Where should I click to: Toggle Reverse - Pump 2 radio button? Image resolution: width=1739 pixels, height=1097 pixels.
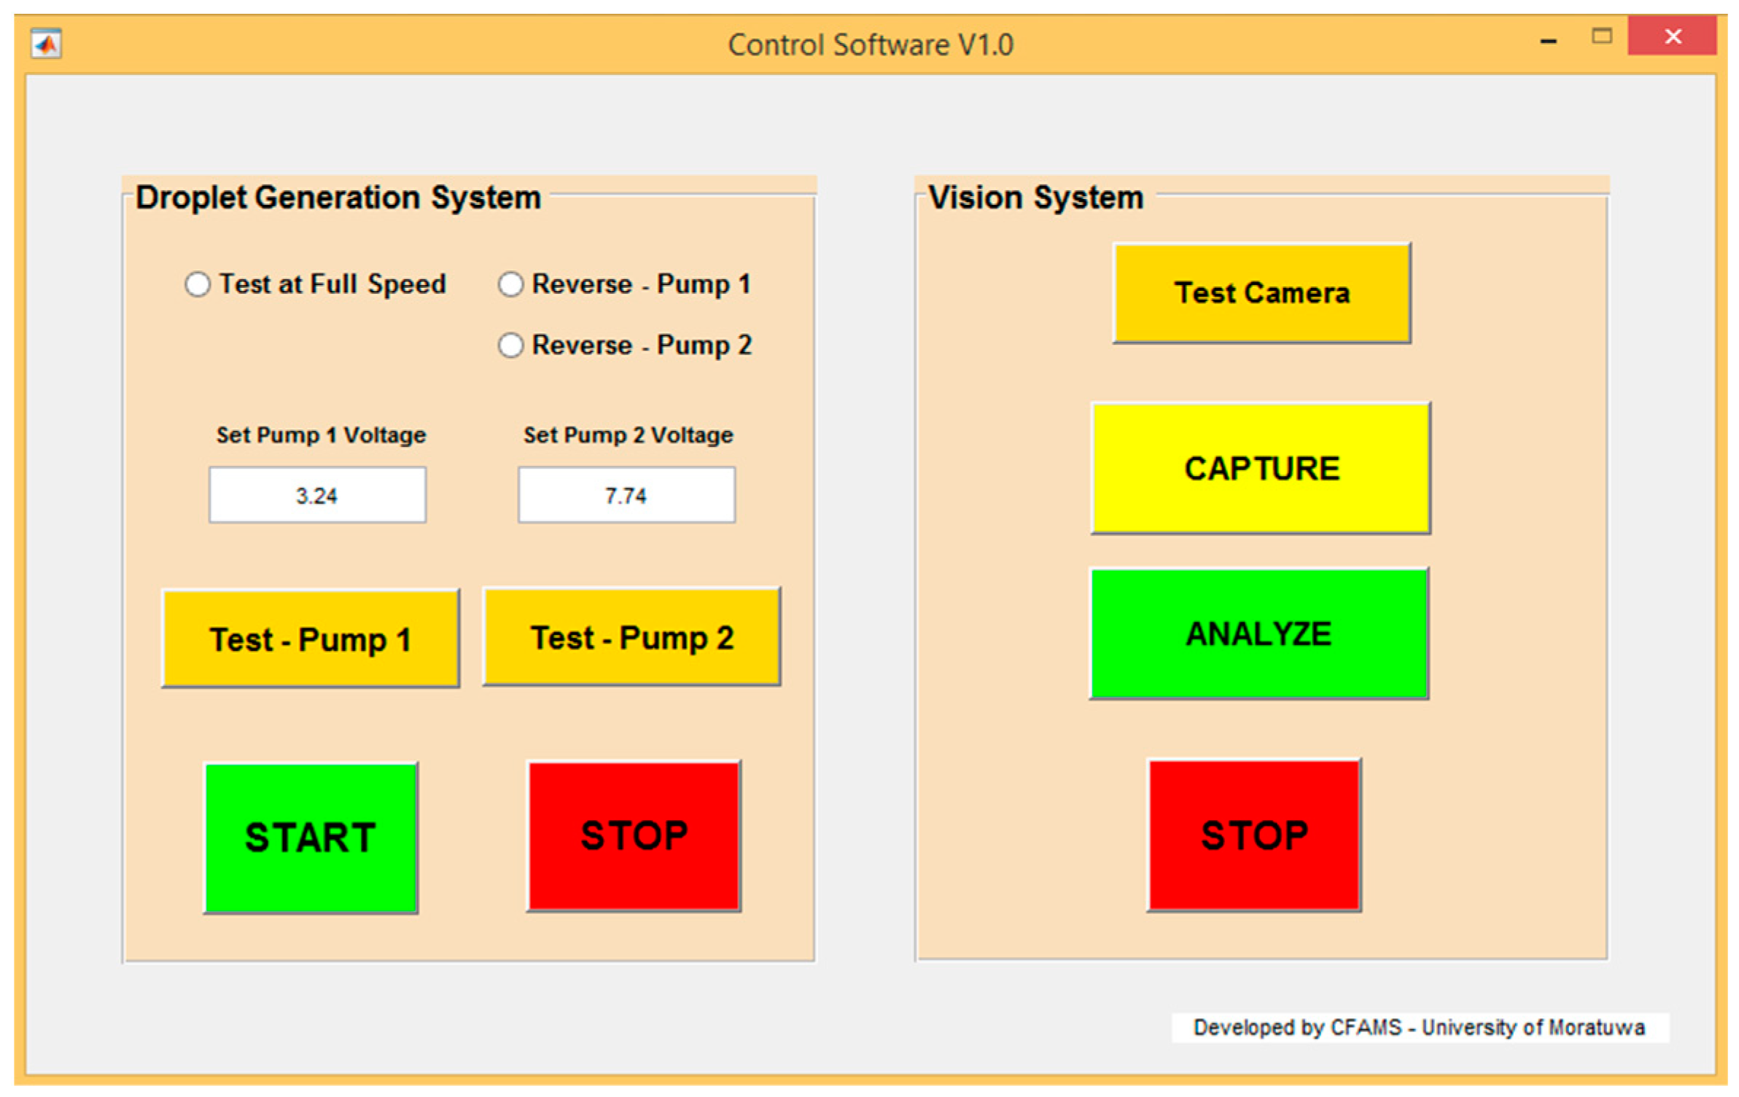510,346
